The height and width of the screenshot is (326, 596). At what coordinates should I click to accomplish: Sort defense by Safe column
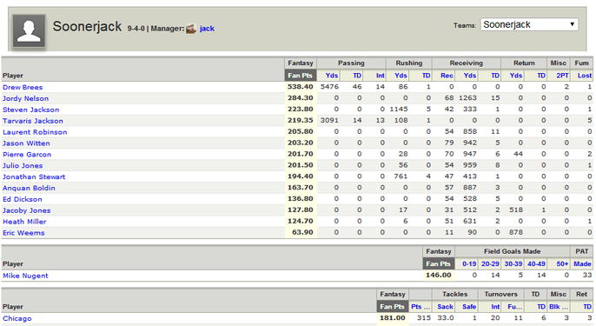(x=469, y=307)
